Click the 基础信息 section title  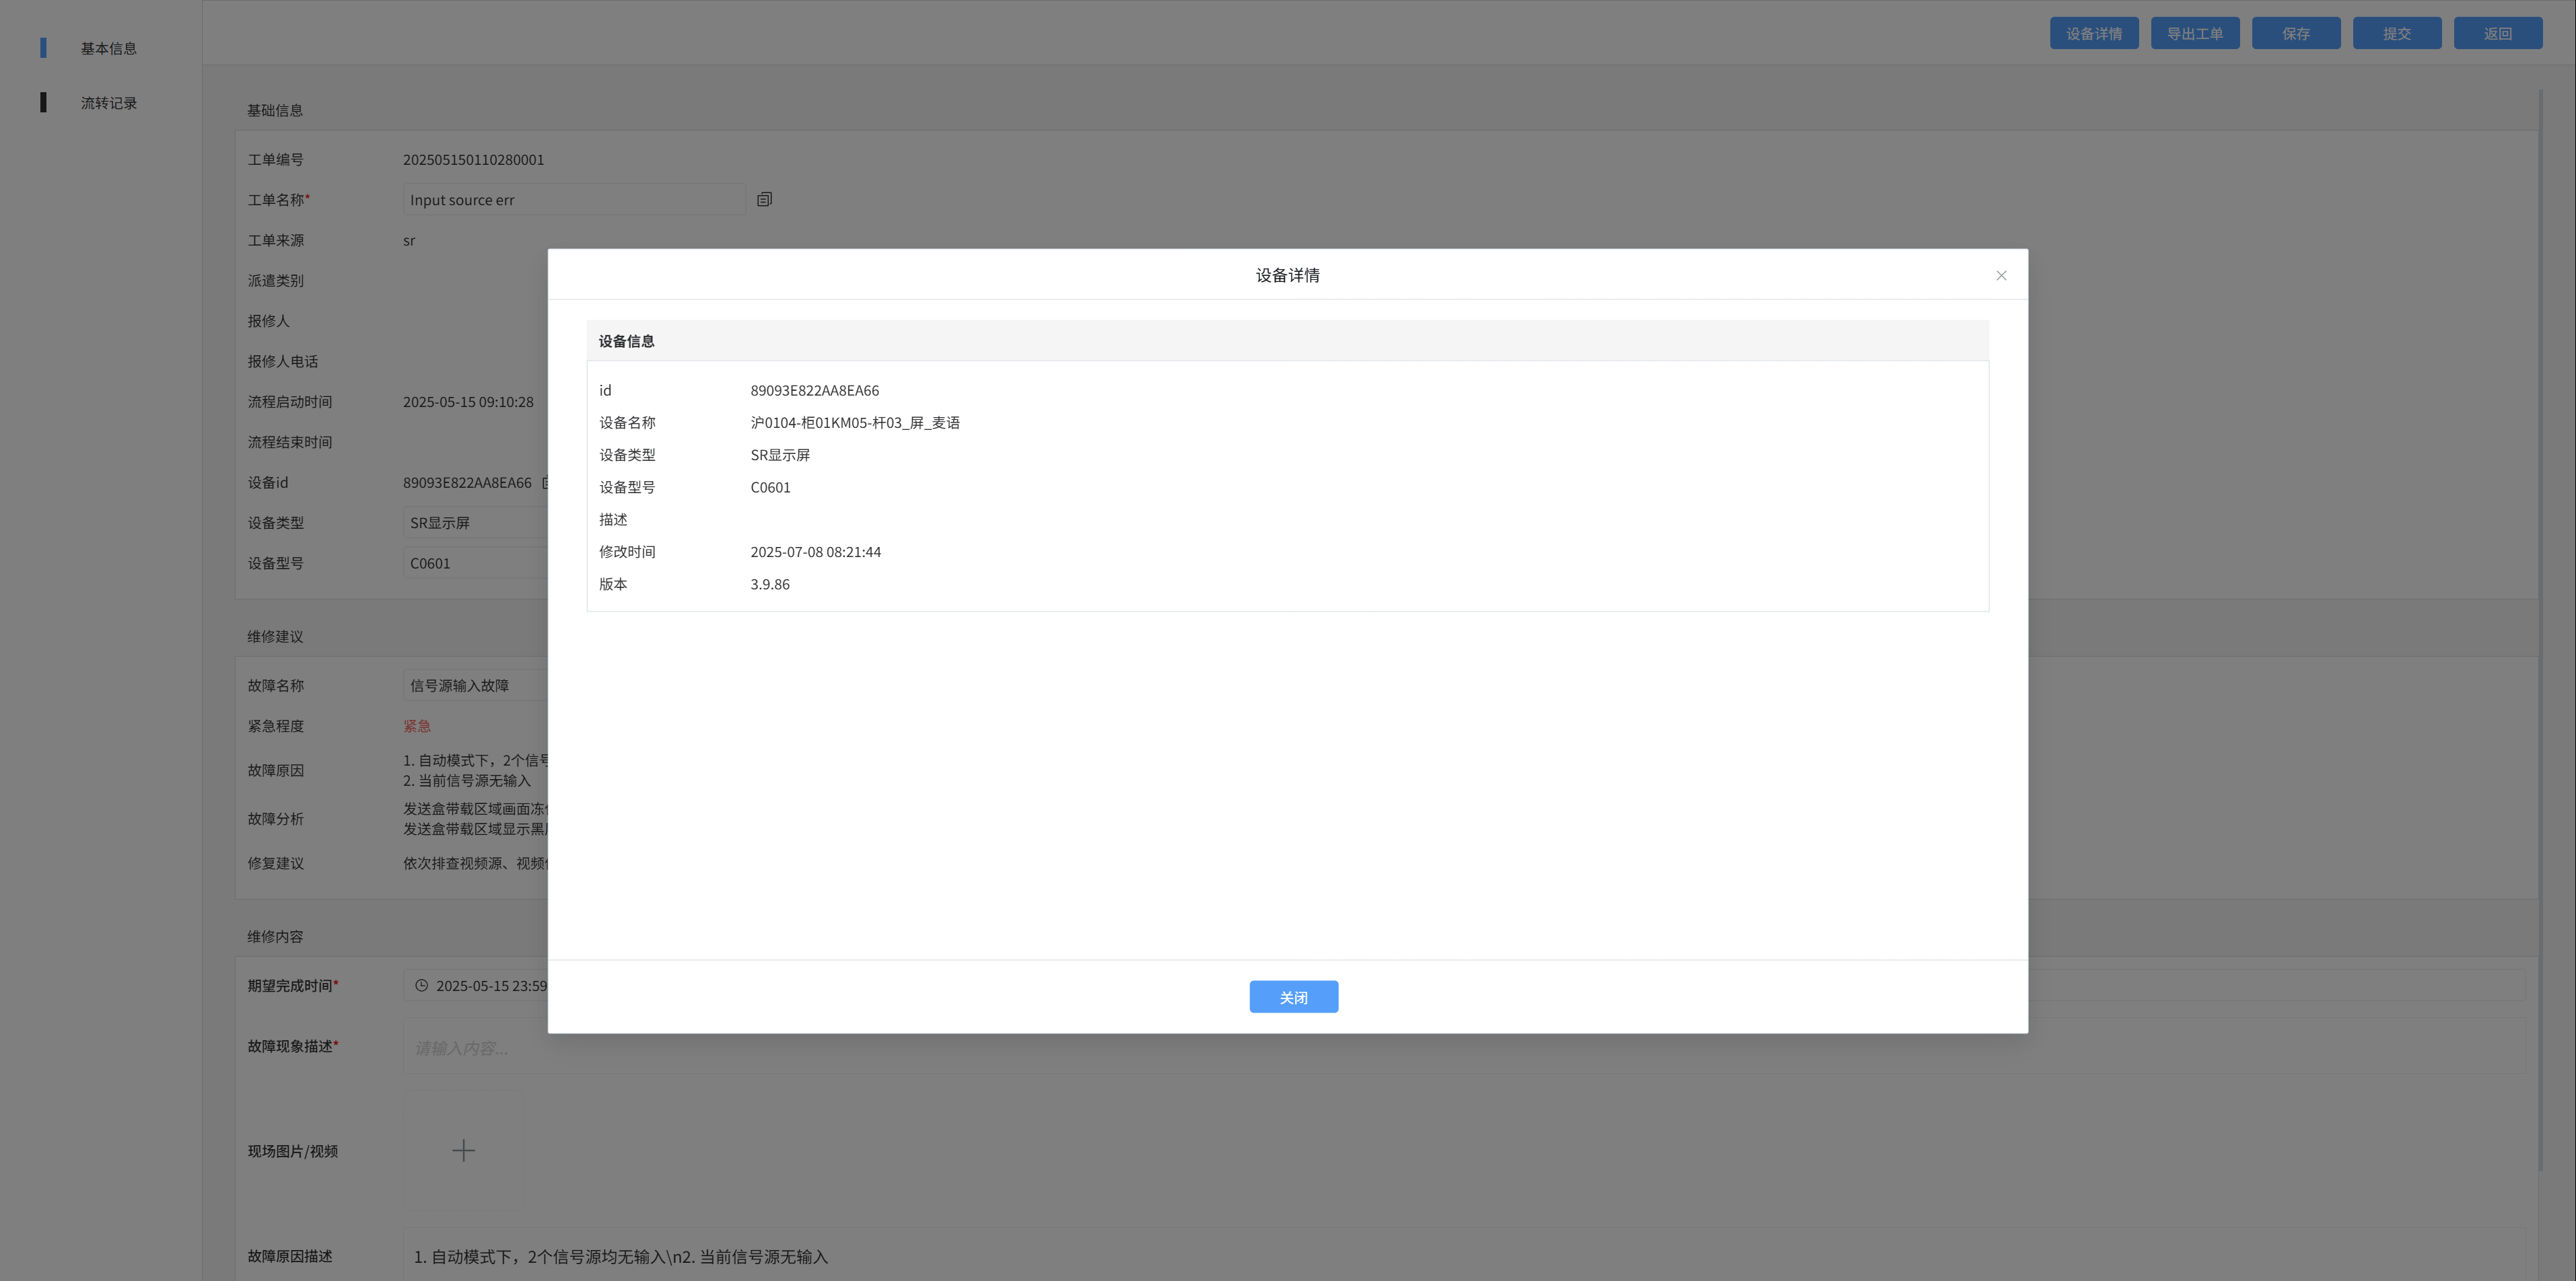pos(275,110)
